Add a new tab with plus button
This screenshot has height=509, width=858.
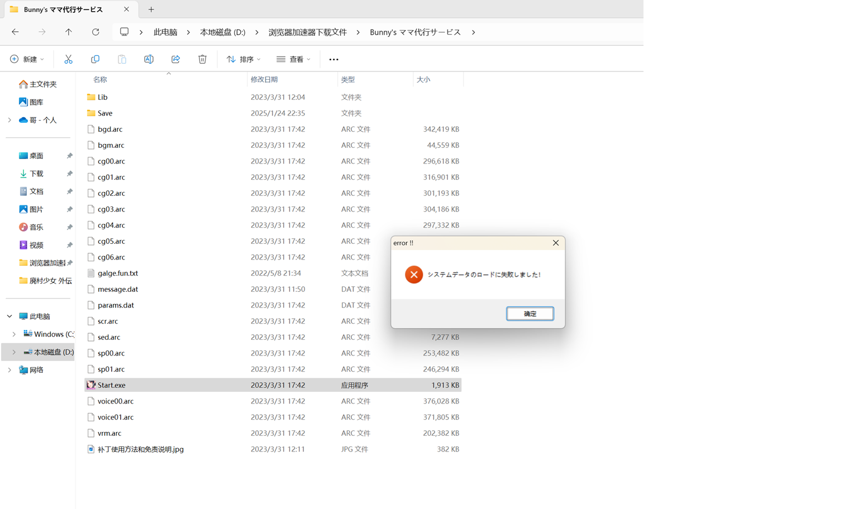tap(151, 9)
